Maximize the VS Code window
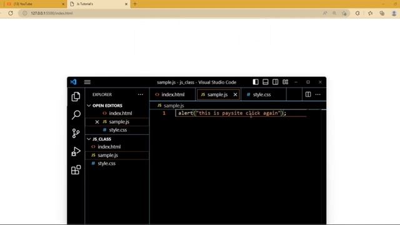The height and width of the screenshot is (225, 400). (308, 82)
